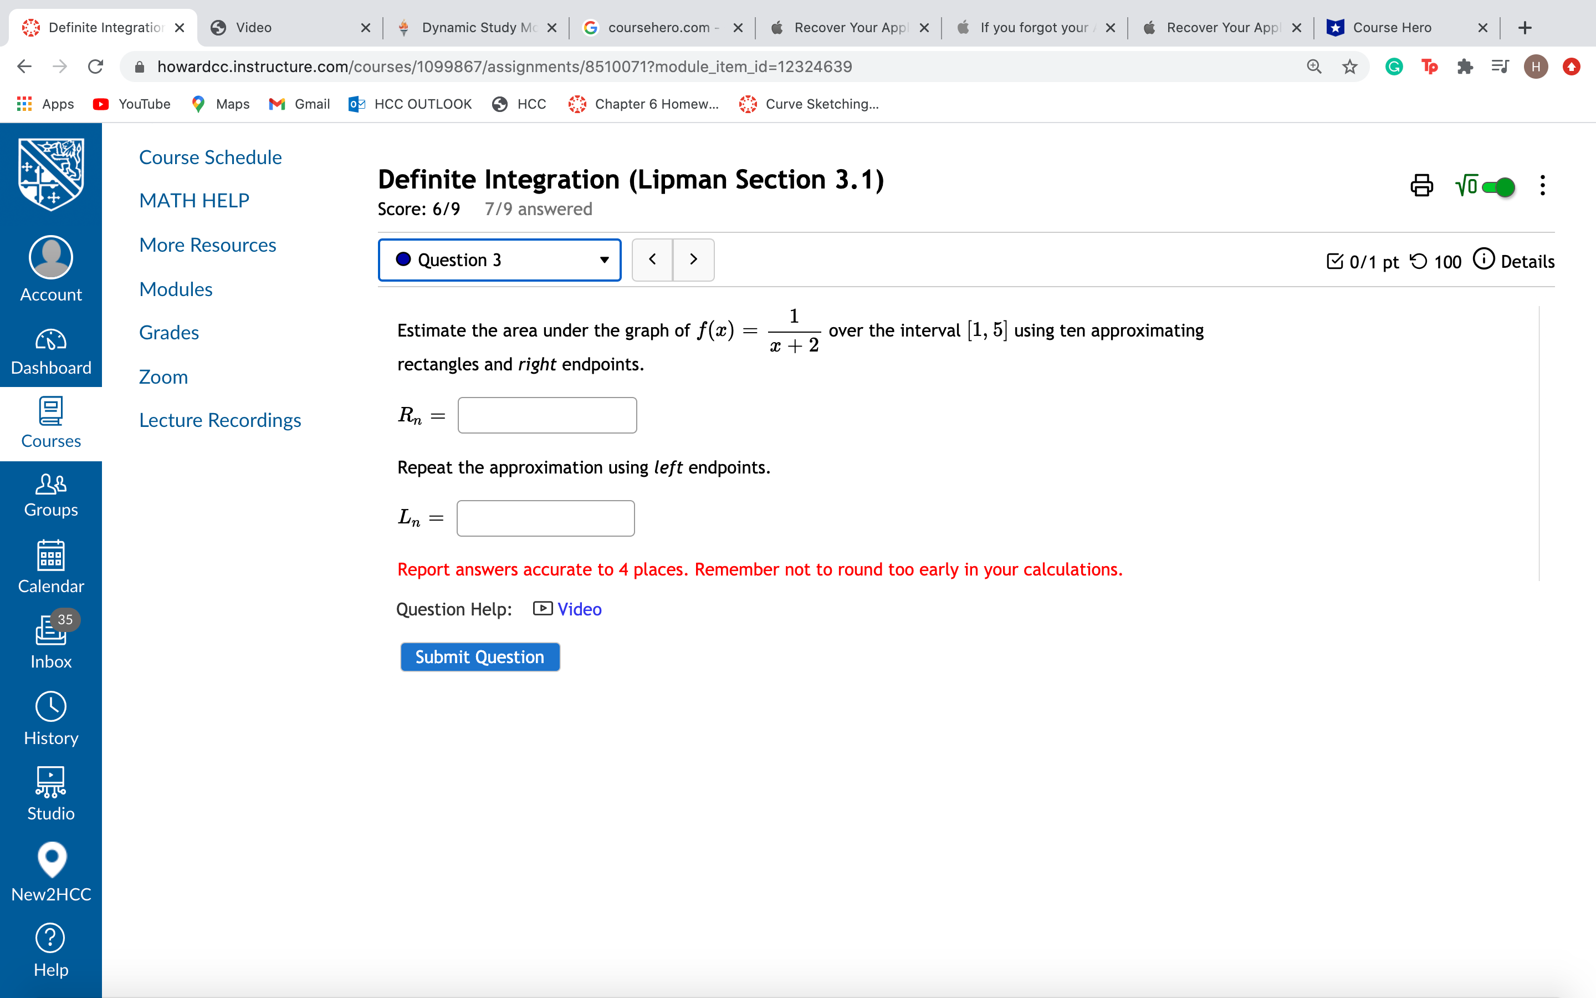
Task: Go back using the previous question chevron
Action: [652, 259]
